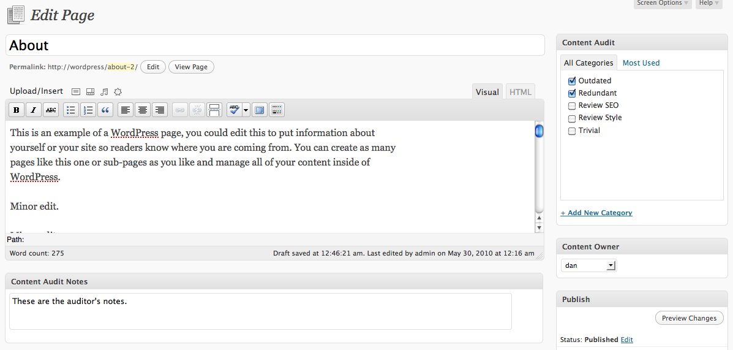Open spellchecker language dropdown arrow
The width and height of the screenshot is (733, 350).
tap(246, 110)
